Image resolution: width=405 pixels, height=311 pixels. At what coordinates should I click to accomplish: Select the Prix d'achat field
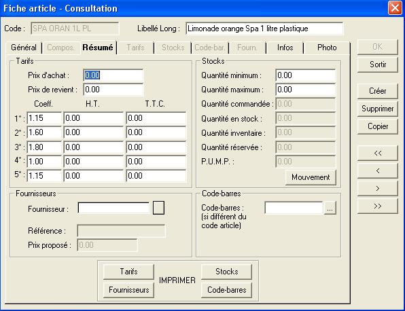[x=113, y=75]
